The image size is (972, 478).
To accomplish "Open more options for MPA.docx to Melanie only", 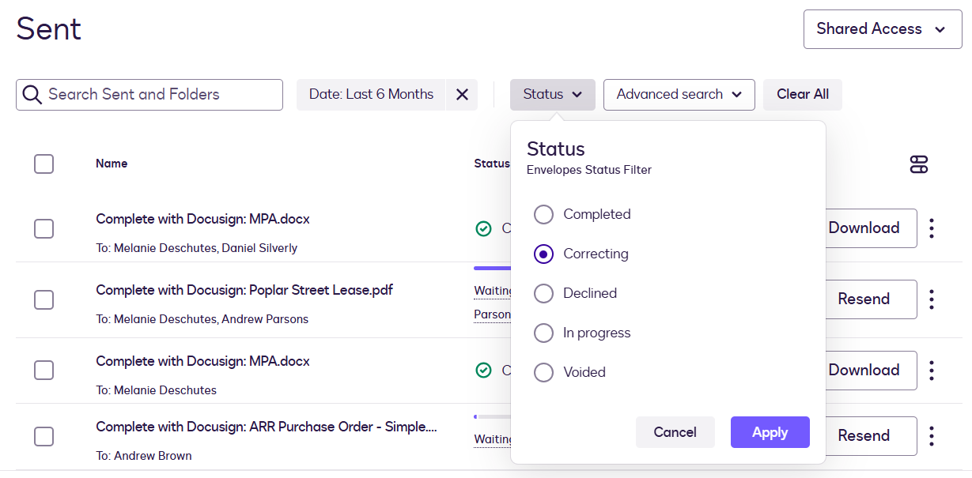I will (x=932, y=371).
